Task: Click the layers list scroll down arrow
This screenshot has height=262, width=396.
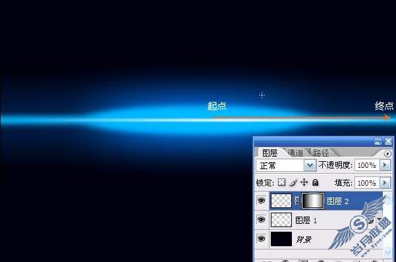Action: click(387, 252)
